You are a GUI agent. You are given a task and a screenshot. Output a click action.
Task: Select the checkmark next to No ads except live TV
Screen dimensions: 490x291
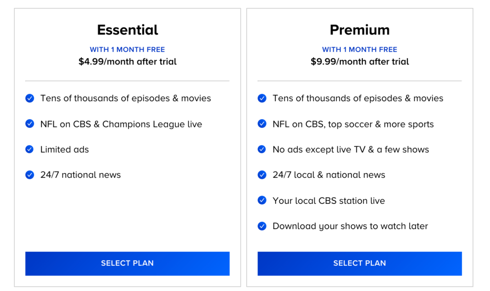pyautogui.click(x=262, y=149)
